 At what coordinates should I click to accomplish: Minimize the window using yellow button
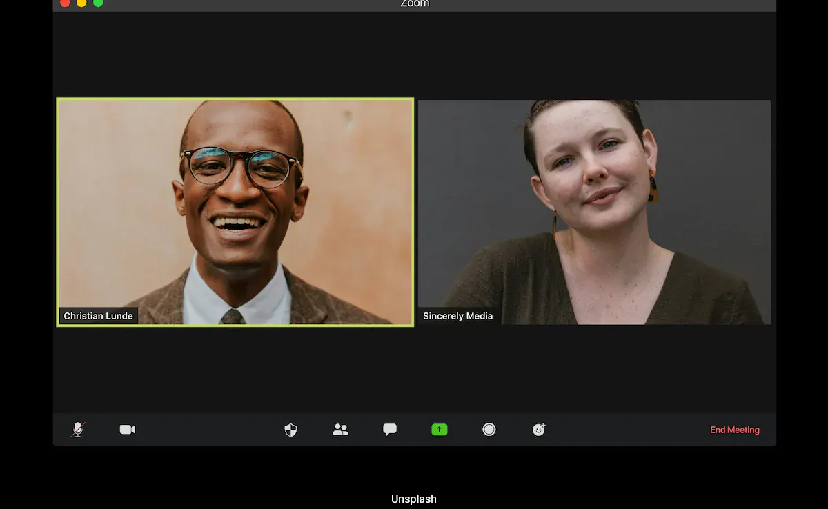pos(81,3)
